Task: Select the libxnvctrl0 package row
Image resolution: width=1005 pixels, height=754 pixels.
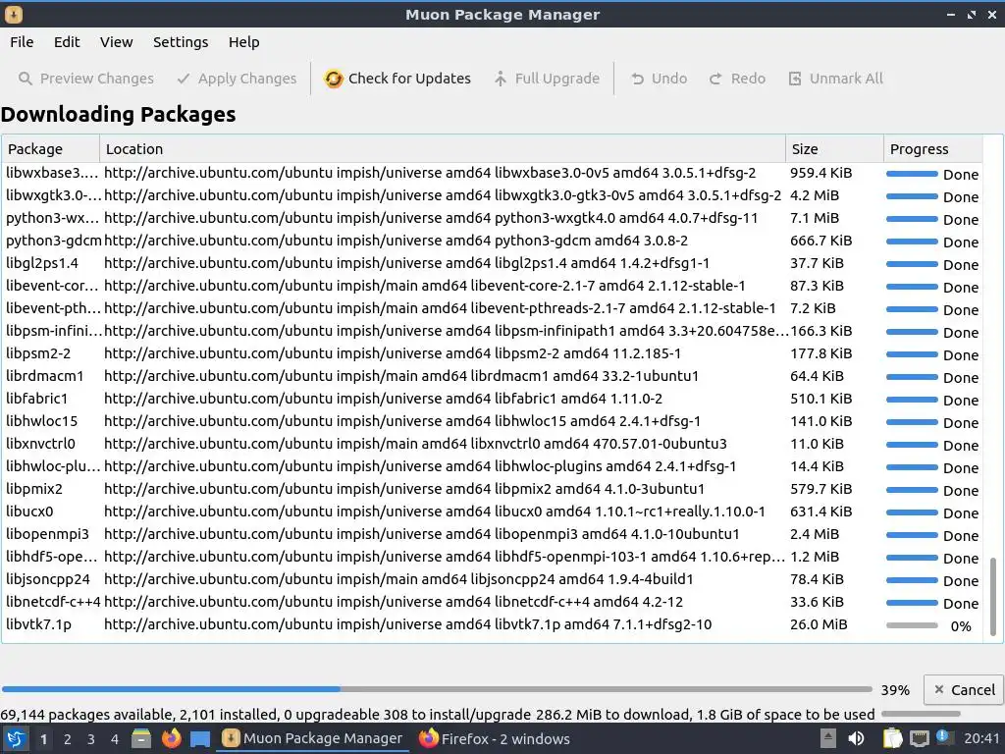Action: pyautogui.click(x=492, y=444)
